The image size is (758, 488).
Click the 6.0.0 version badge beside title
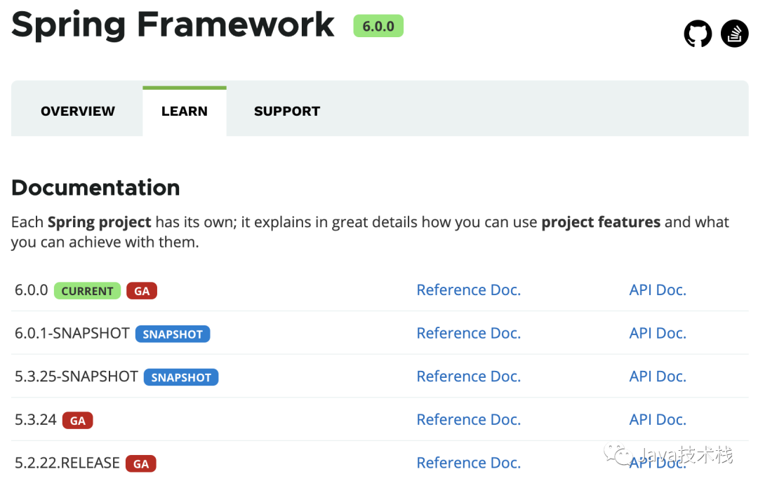pyautogui.click(x=378, y=26)
